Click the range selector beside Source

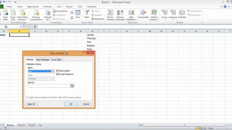pyautogui.click(x=72, y=86)
